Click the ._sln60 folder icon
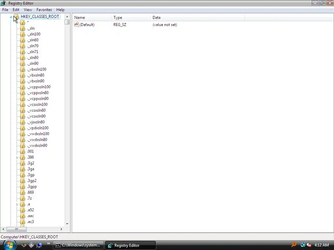 click(x=23, y=40)
